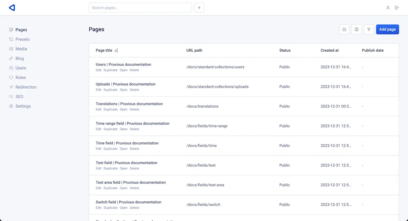Click Duplicate under Time field page
This screenshot has height=221, width=408.
click(x=110, y=149)
